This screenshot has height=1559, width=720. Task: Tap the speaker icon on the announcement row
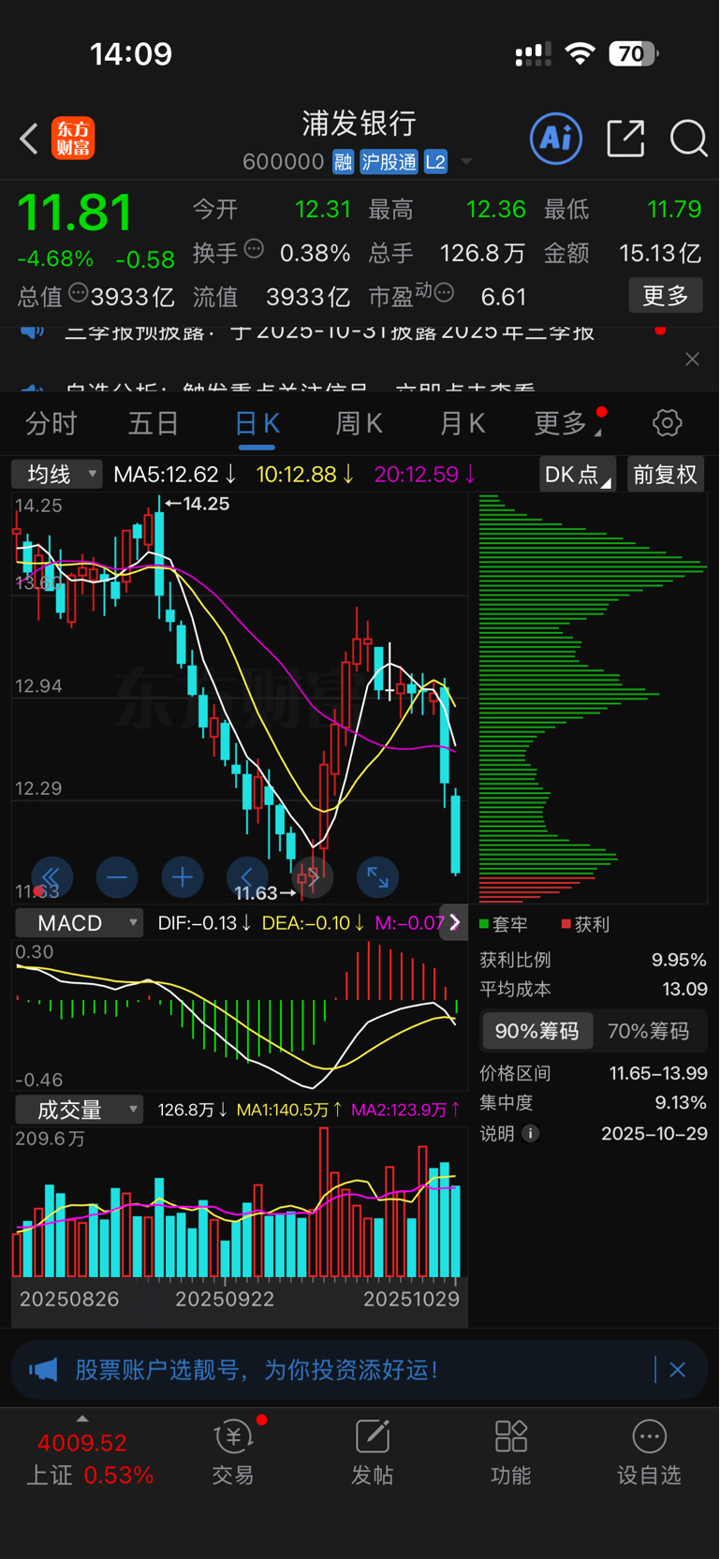[x=33, y=331]
